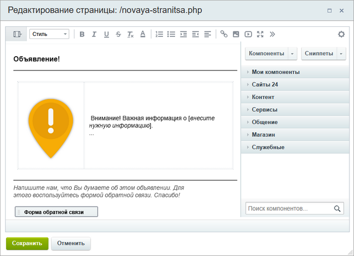Toggle underline formatting
The image size is (354, 256).
(106, 34)
